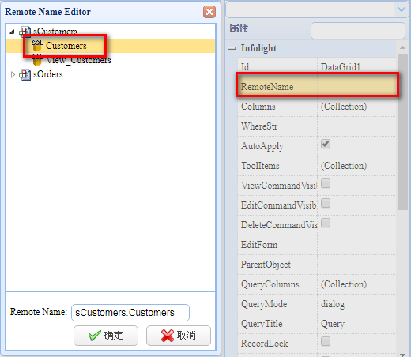Click the properties panel vertical scrollbar
This screenshot has height=357, width=411.
(x=402, y=132)
